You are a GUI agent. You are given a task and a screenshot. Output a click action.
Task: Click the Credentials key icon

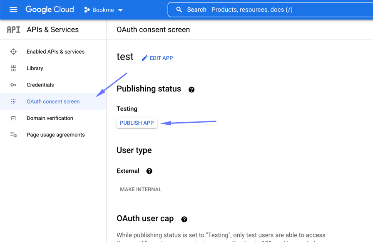tap(13, 85)
